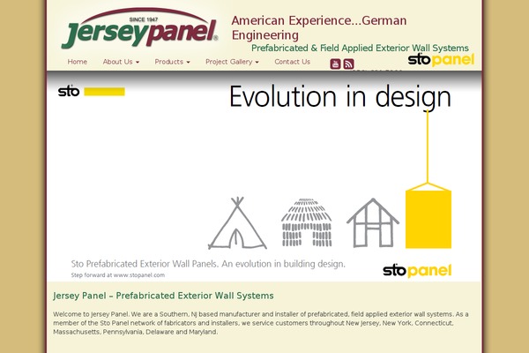Image resolution: width=529 pixels, height=353 pixels.
Task: Click the timber frame house illustration
Action: coord(373,222)
